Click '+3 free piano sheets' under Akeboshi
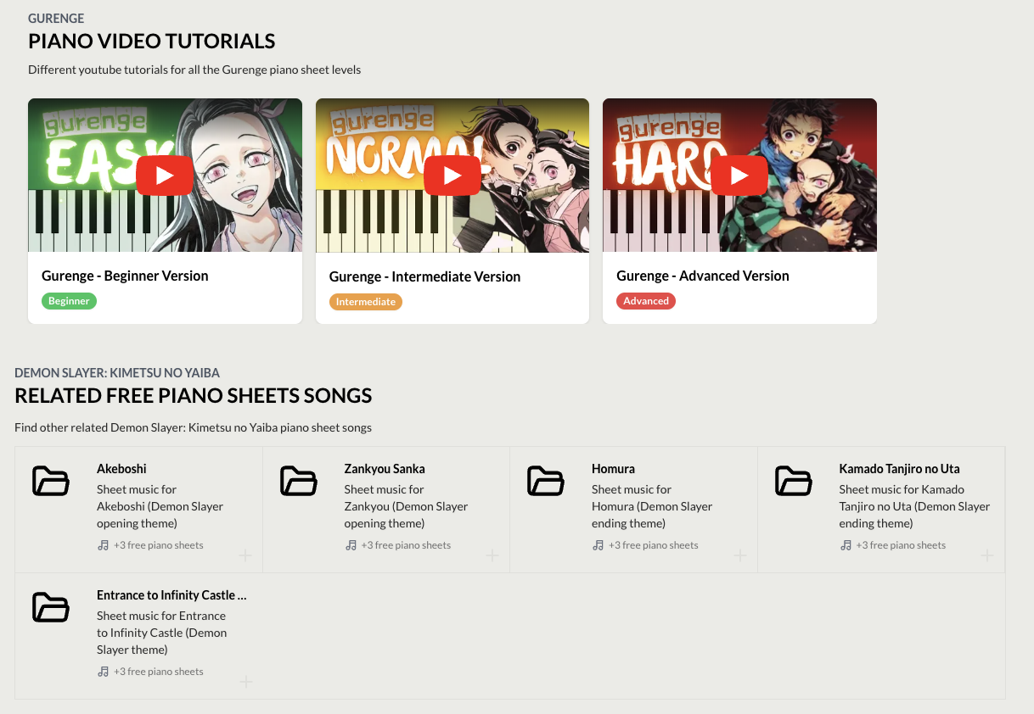The width and height of the screenshot is (1034, 714). coord(159,545)
